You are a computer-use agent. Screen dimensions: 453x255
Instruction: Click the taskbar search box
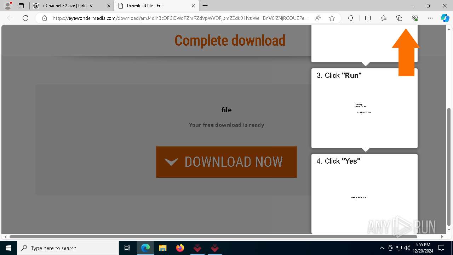click(x=68, y=248)
